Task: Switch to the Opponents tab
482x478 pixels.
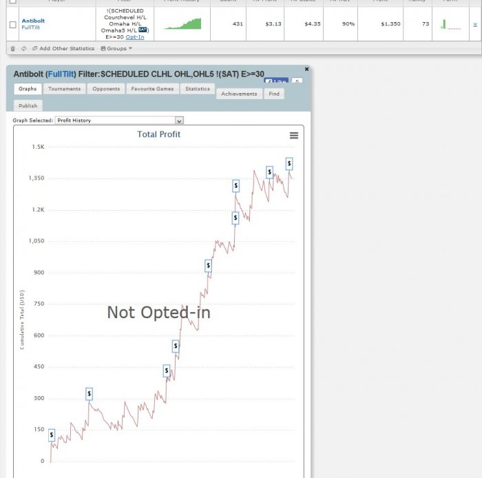Action: click(x=106, y=89)
